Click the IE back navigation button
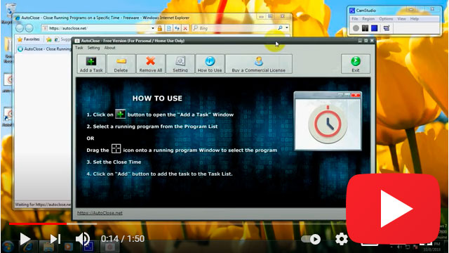The height and width of the screenshot is (253, 449). tap(20, 28)
